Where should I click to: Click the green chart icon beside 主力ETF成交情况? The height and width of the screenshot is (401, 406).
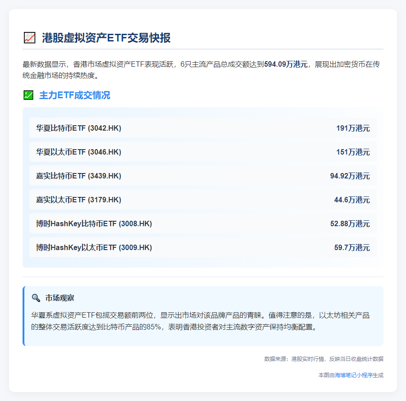pos(28,95)
